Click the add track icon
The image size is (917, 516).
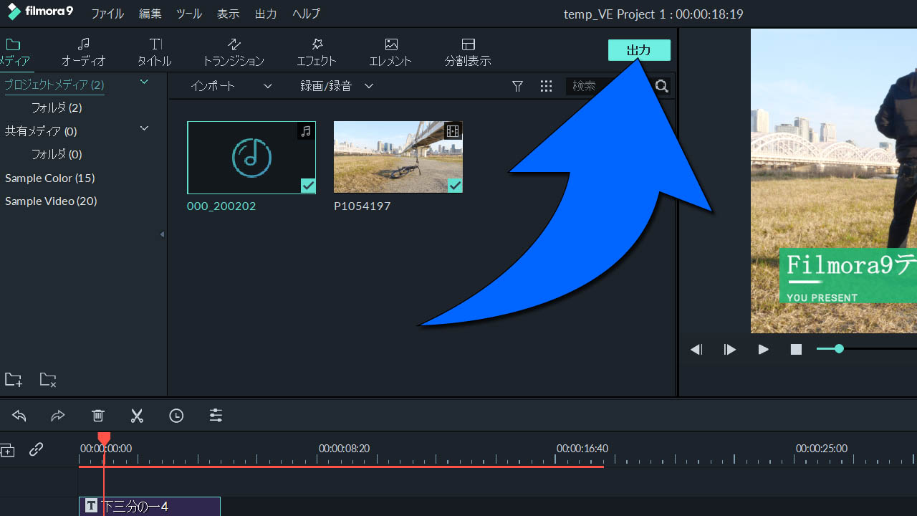[x=7, y=450]
